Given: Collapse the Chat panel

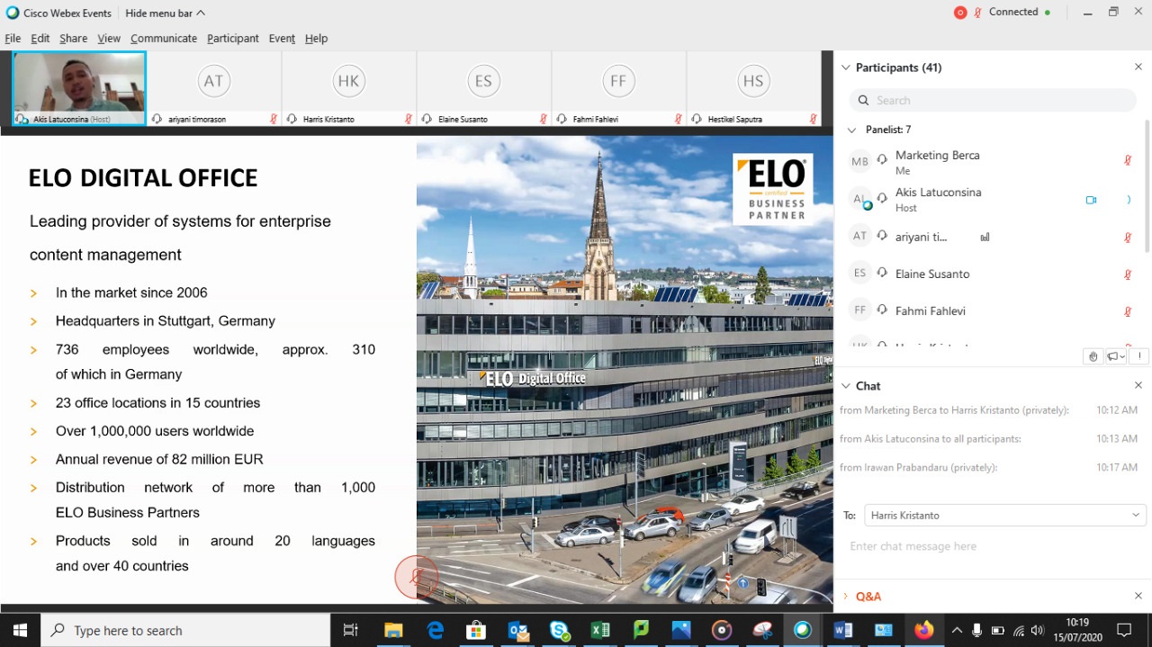Looking at the screenshot, I should coord(845,386).
